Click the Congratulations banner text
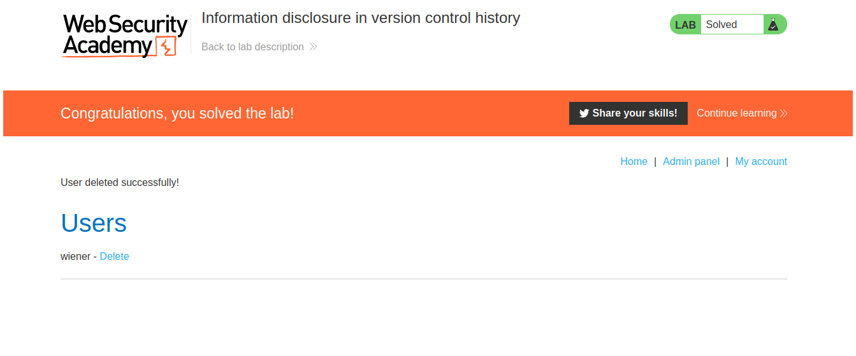The image size is (856, 356). pyautogui.click(x=177, y=113)
